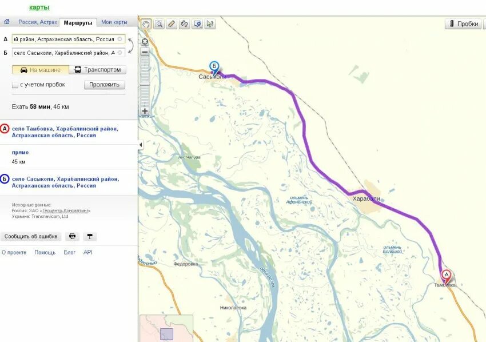This screenshot has width=486, height=342.
Task: Switch route mode to 'Транспортом'
Action: [98, 70]
